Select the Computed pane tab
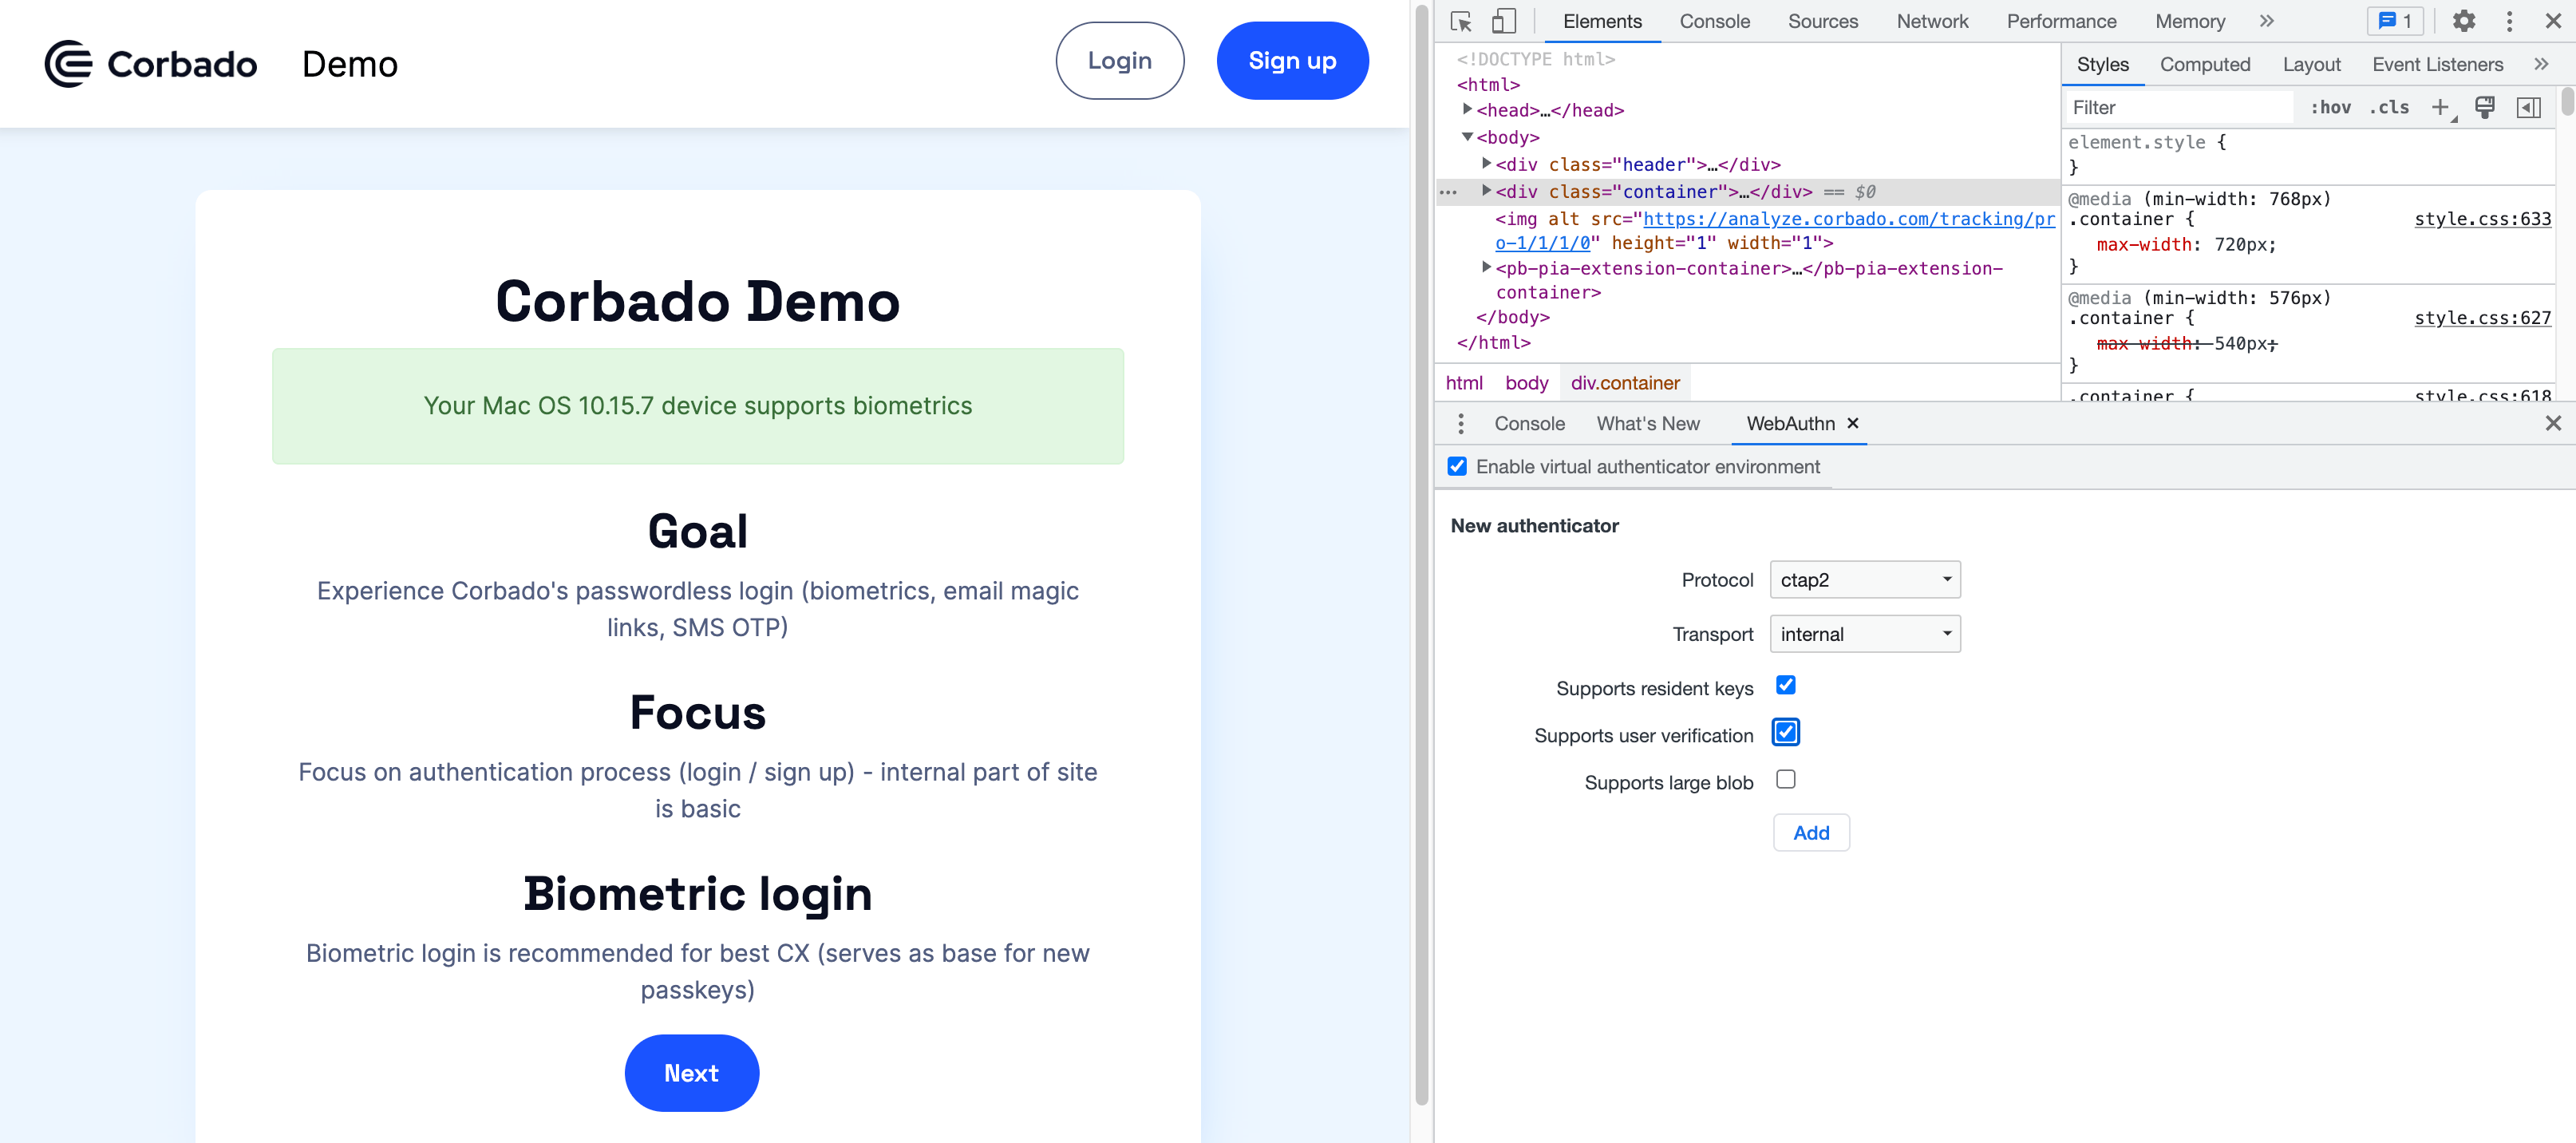Screen dimensions: 2576x1143 point(2204,64)
